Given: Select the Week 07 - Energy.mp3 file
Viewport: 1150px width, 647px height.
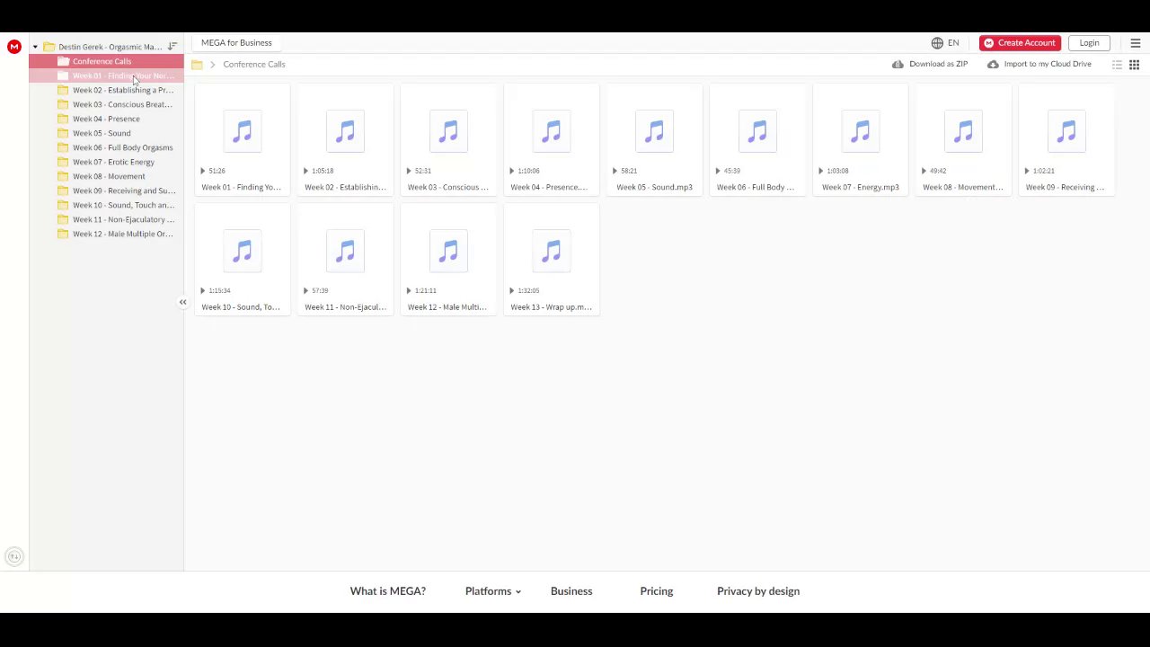Looking at the screenshot, I should (861, 141).
